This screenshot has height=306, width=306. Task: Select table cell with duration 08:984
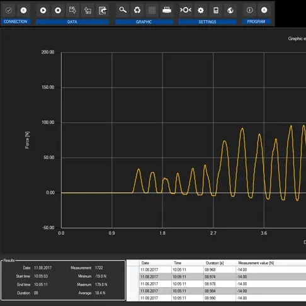tap(220, 291)
